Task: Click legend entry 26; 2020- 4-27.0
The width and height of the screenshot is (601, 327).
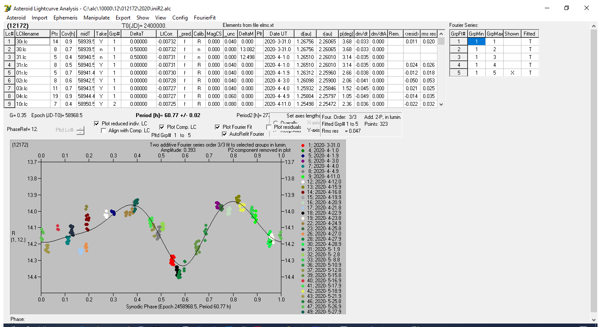Action: (324, 234)
